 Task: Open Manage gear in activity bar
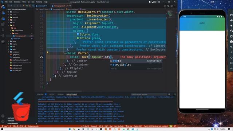3,122
